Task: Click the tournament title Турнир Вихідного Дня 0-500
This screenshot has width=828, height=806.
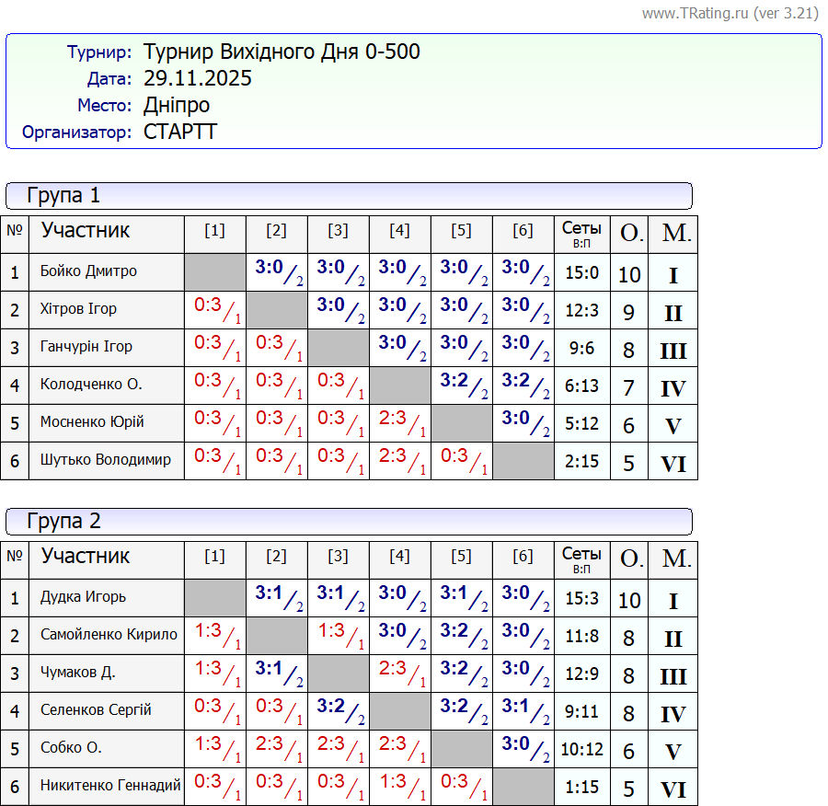Action: [282, 52]
